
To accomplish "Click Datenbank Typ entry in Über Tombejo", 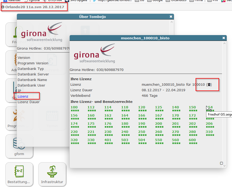I will (31, 69).
